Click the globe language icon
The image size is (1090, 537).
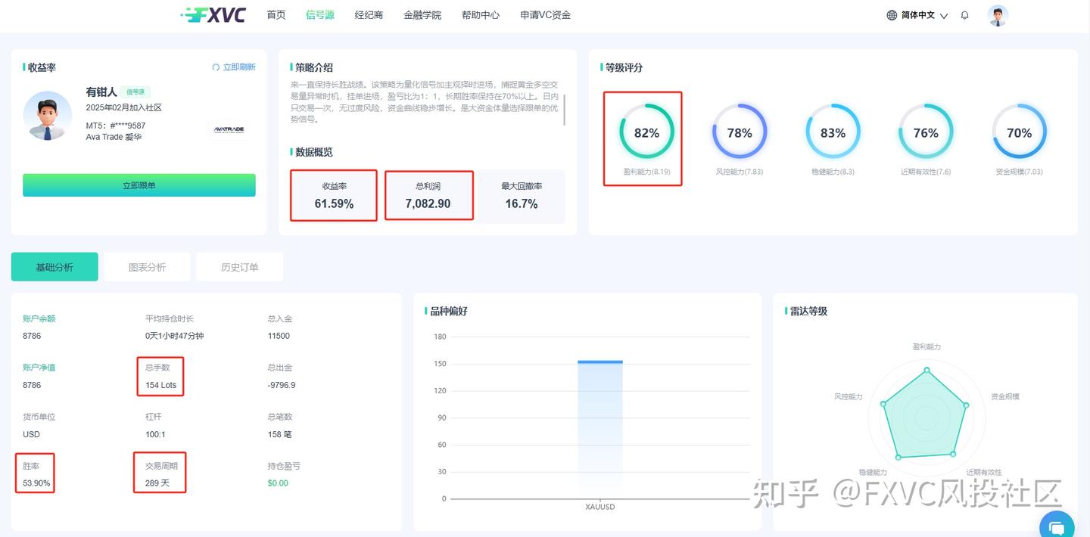(x=892, y=15)
